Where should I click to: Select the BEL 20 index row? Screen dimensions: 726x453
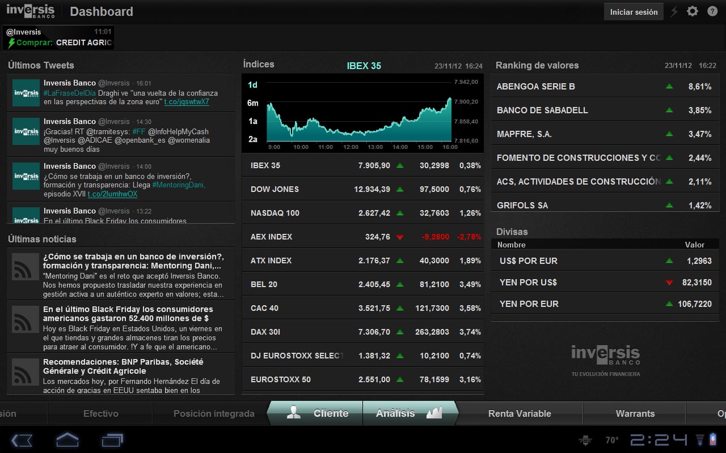[x=363, y=284]
